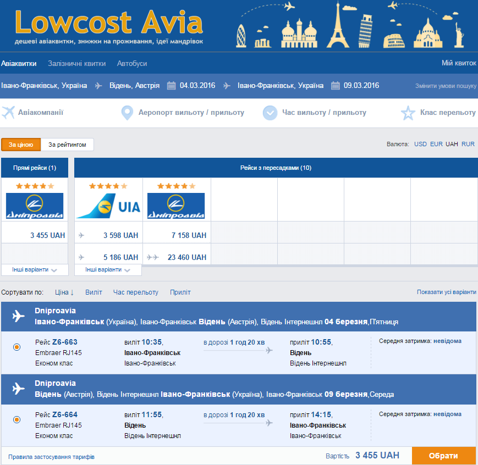Click the return date calendar icon 09.03.2016
The image size is (478, 465).
tap(336, 86)
